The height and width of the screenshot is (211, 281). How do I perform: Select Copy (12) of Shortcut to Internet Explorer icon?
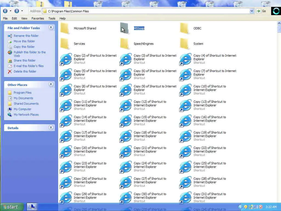click(x=126, y=105)
